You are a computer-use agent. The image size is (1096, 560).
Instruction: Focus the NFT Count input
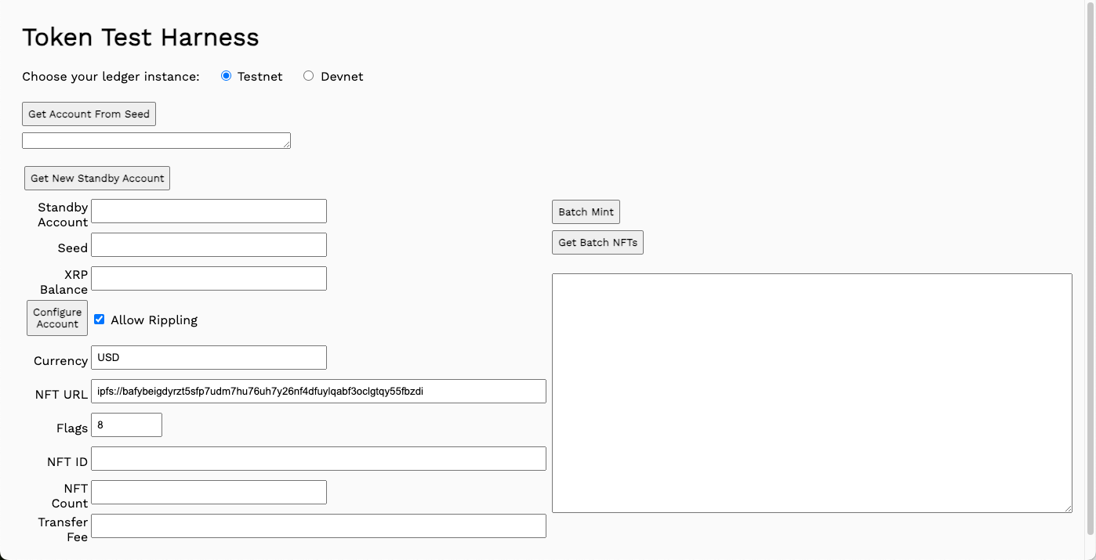click(x=209, y=493)
